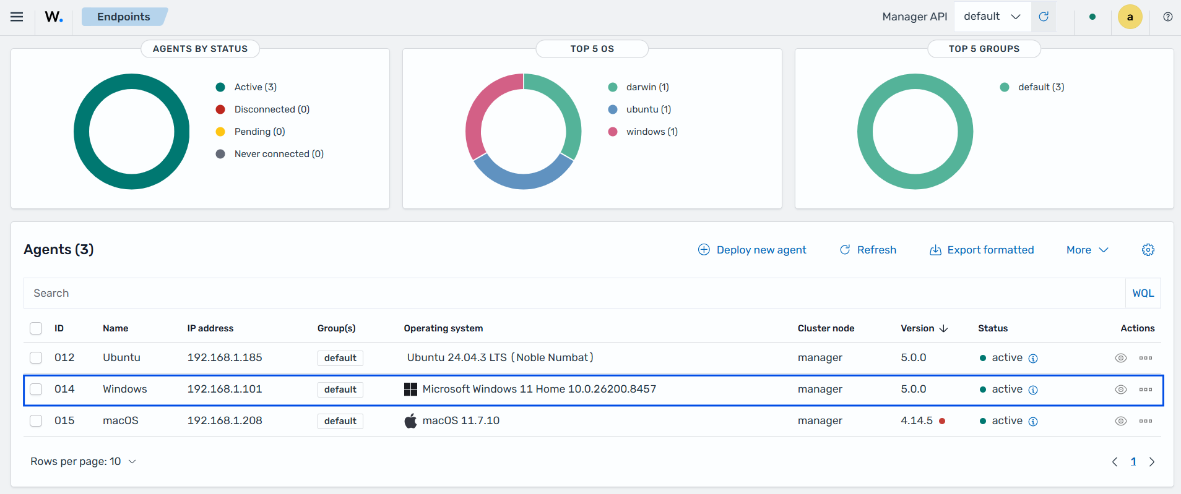The width and height of the screenshot is (1181, 494).
Task: View details of Ubuntu agent eye icon
Action: point(1121,358)
